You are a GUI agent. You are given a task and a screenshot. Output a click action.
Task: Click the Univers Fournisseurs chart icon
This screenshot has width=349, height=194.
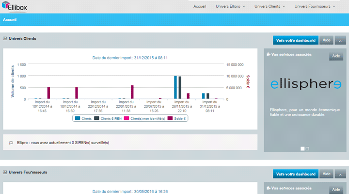5,172
